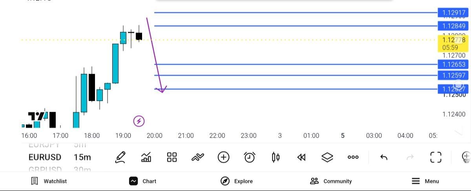This screenshot has height=191, width=471.
Task: Change the chart type with the candlestick icon
Action: (276, 157)
